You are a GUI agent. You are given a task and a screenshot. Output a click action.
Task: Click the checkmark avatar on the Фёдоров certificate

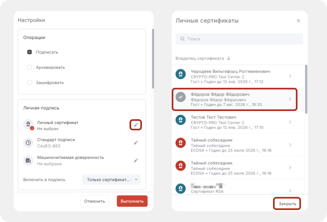point(180,97)
